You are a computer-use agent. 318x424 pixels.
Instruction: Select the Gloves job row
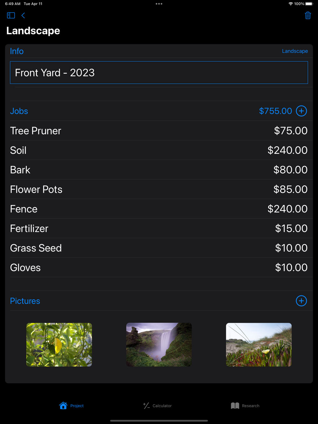point(159,267)
